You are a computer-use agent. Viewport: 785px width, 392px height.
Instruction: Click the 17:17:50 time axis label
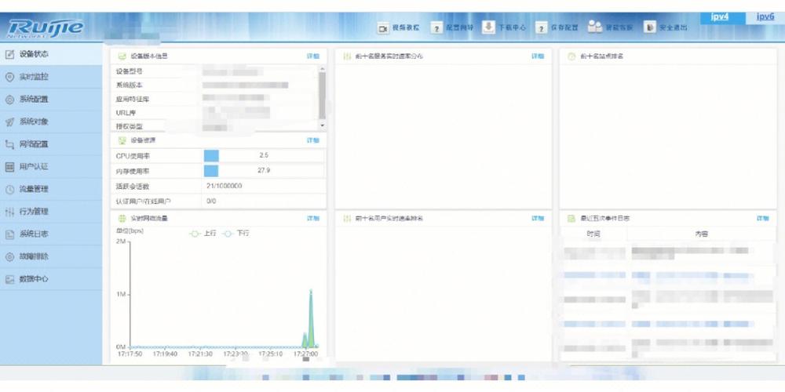[130, 354]
